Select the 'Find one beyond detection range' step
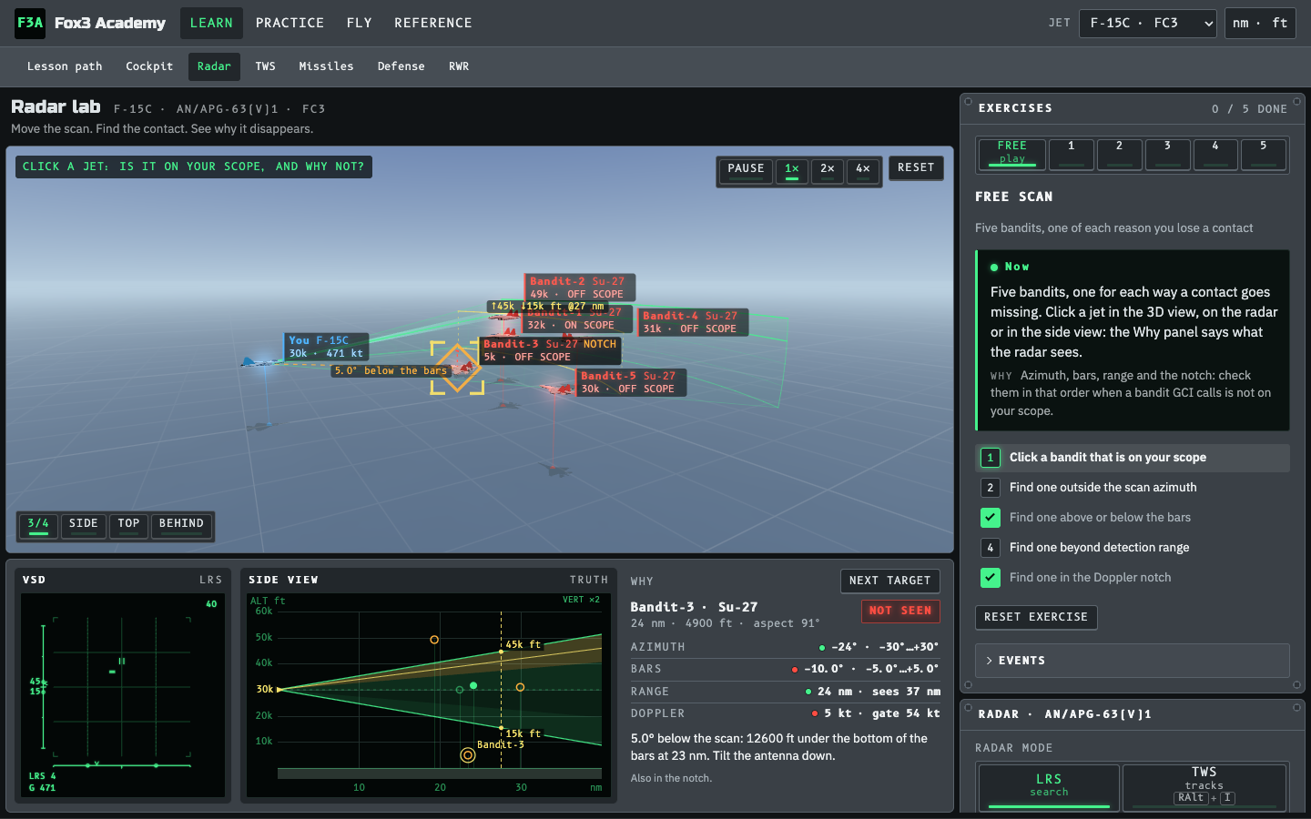The width and height of the screenshot is (1311, 819). pyautogui.click(x=1133, y=548)
